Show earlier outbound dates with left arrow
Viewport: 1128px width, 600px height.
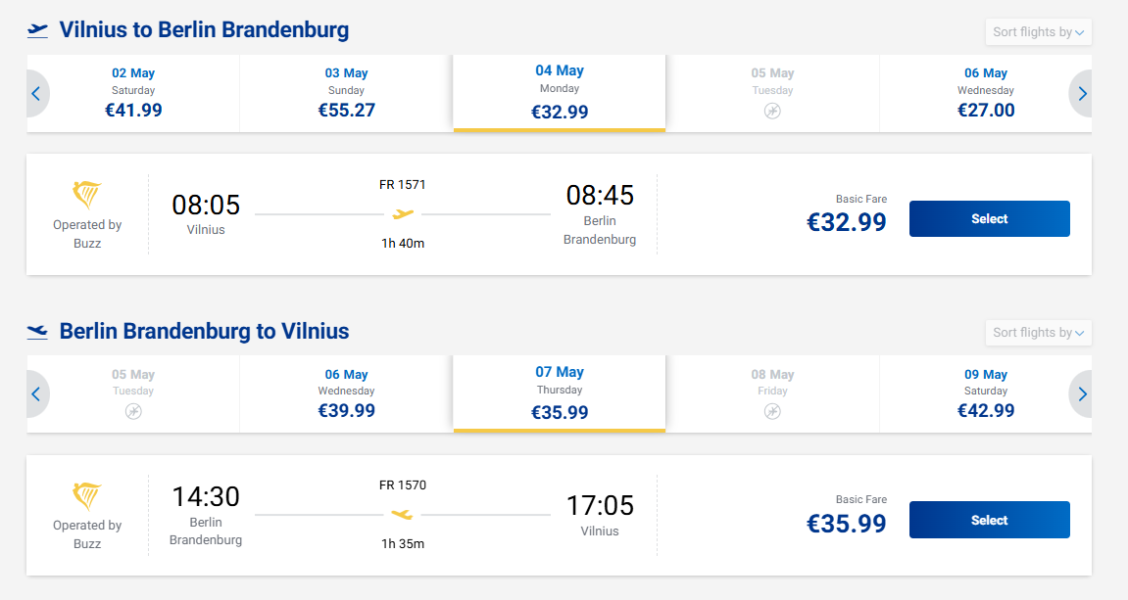pos(36,94)
